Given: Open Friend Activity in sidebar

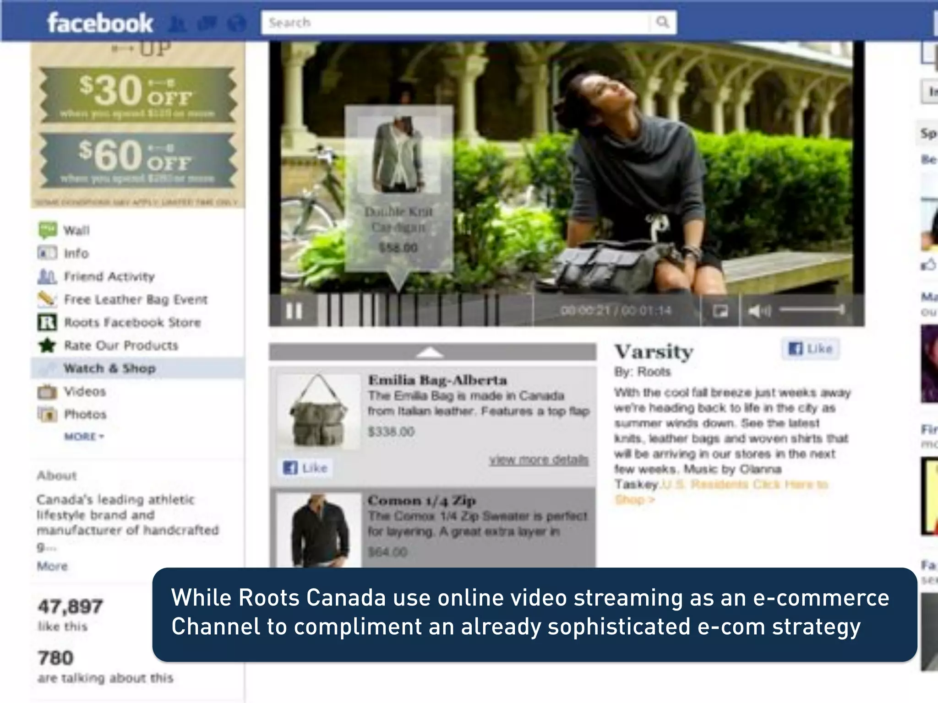Looking at the screenshot, I should click(x=109, y=276).
